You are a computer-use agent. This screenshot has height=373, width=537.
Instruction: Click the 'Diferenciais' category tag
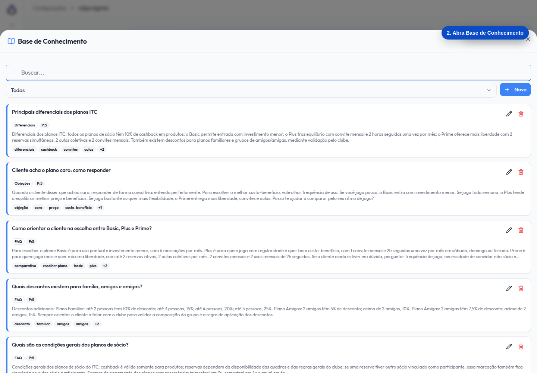point(25,125)
